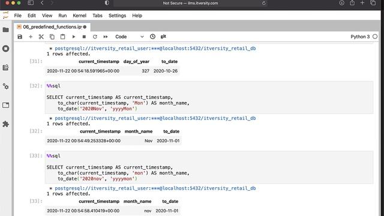Open the File Browser sidebar panel
Viewport: 384px width, 216px height.
point(5,30)
